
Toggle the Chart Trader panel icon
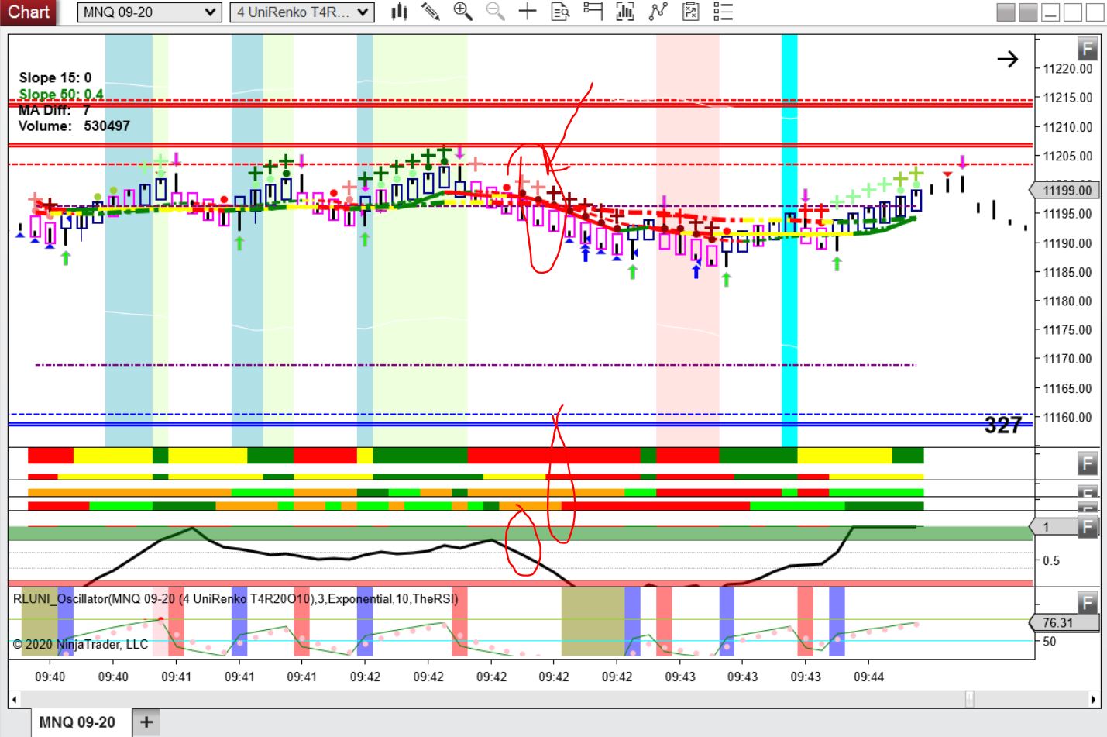(x=593, y=12)
